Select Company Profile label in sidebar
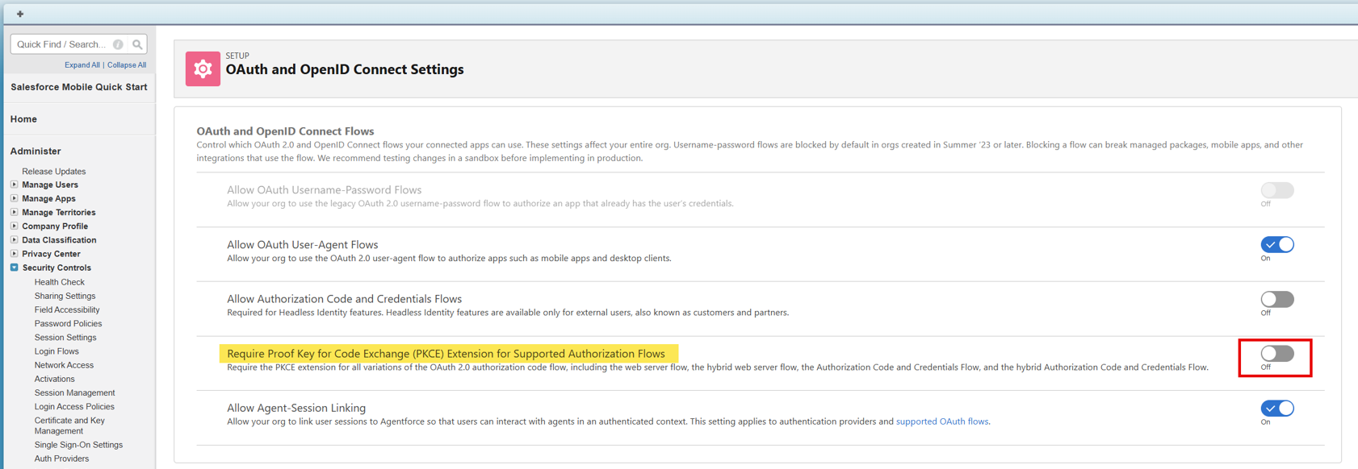Screen dimensions: 1358x469 coord(55,226)
